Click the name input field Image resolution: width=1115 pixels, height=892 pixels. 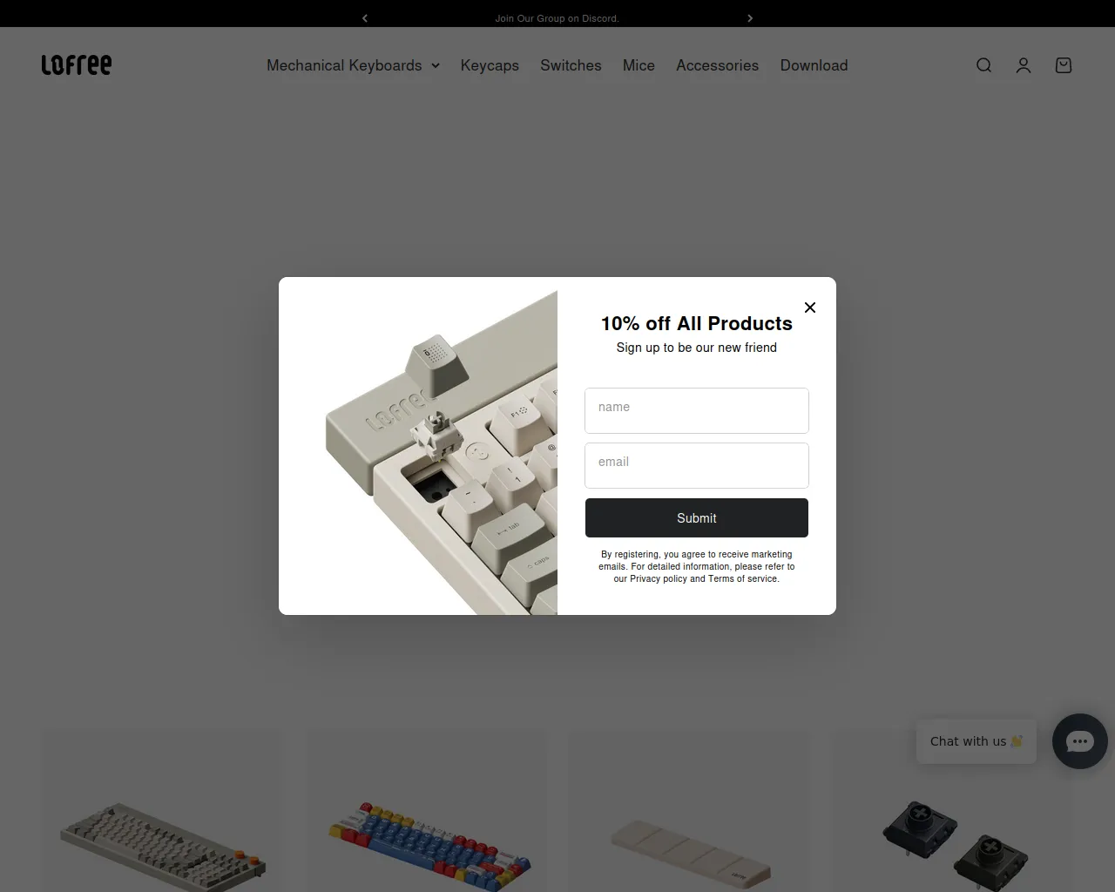click(697, 410)
